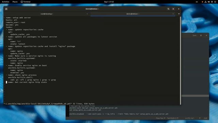Open the terminal hamburger menu
Screen dimensions: 218x123
[x=173, y=9]
